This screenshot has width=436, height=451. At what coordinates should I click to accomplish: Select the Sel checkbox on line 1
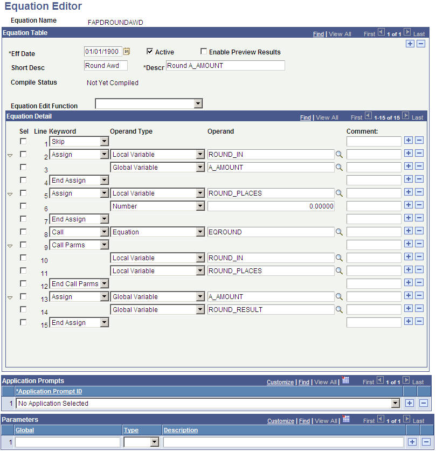pos(23,141)
